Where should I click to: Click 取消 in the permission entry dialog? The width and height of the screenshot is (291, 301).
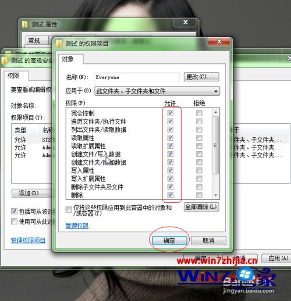point(208,241)
